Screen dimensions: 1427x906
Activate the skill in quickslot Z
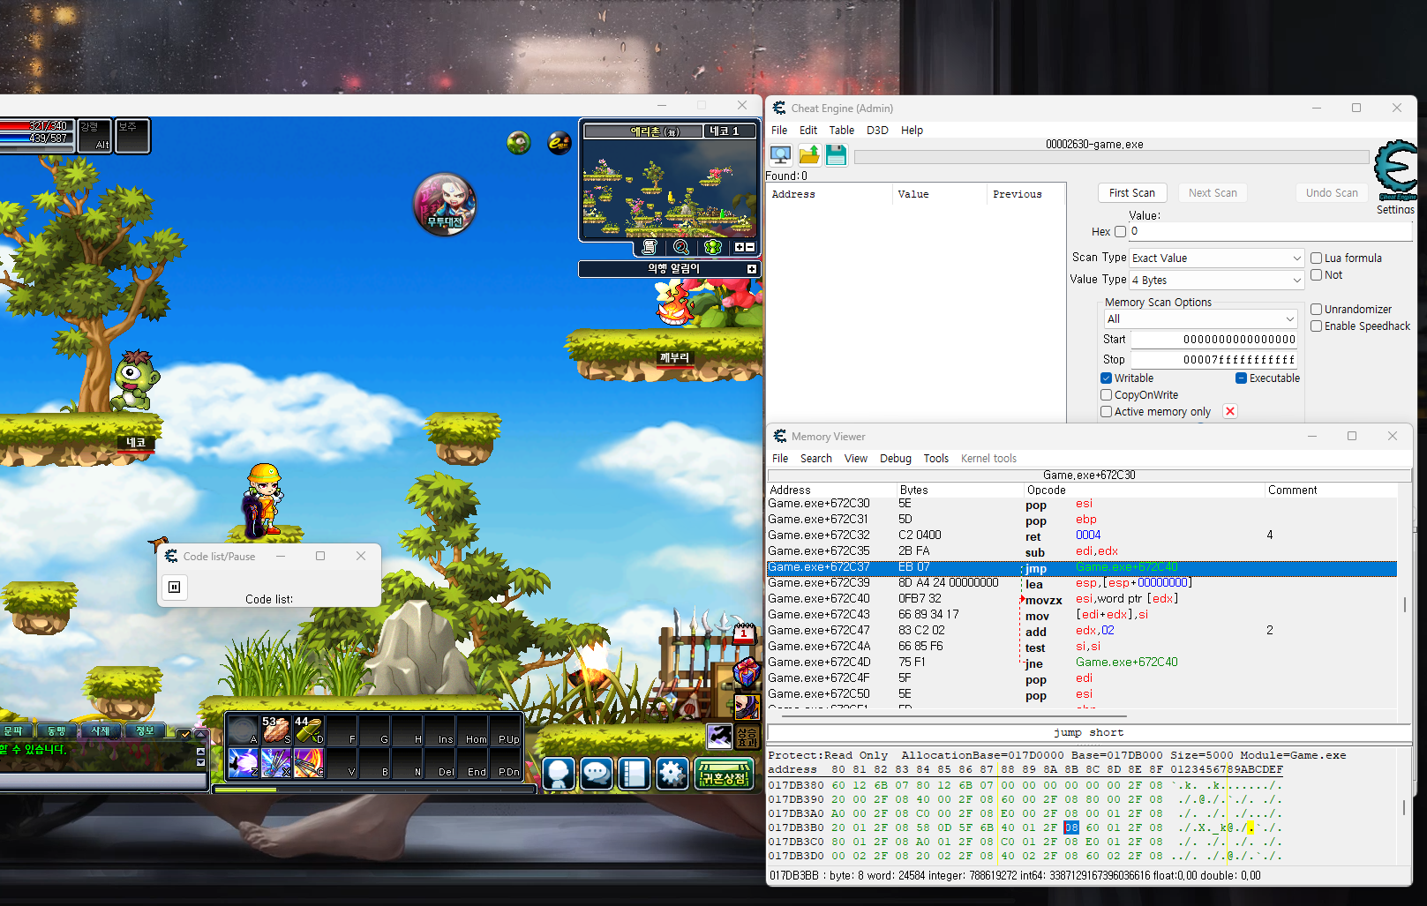click(243, 762)
